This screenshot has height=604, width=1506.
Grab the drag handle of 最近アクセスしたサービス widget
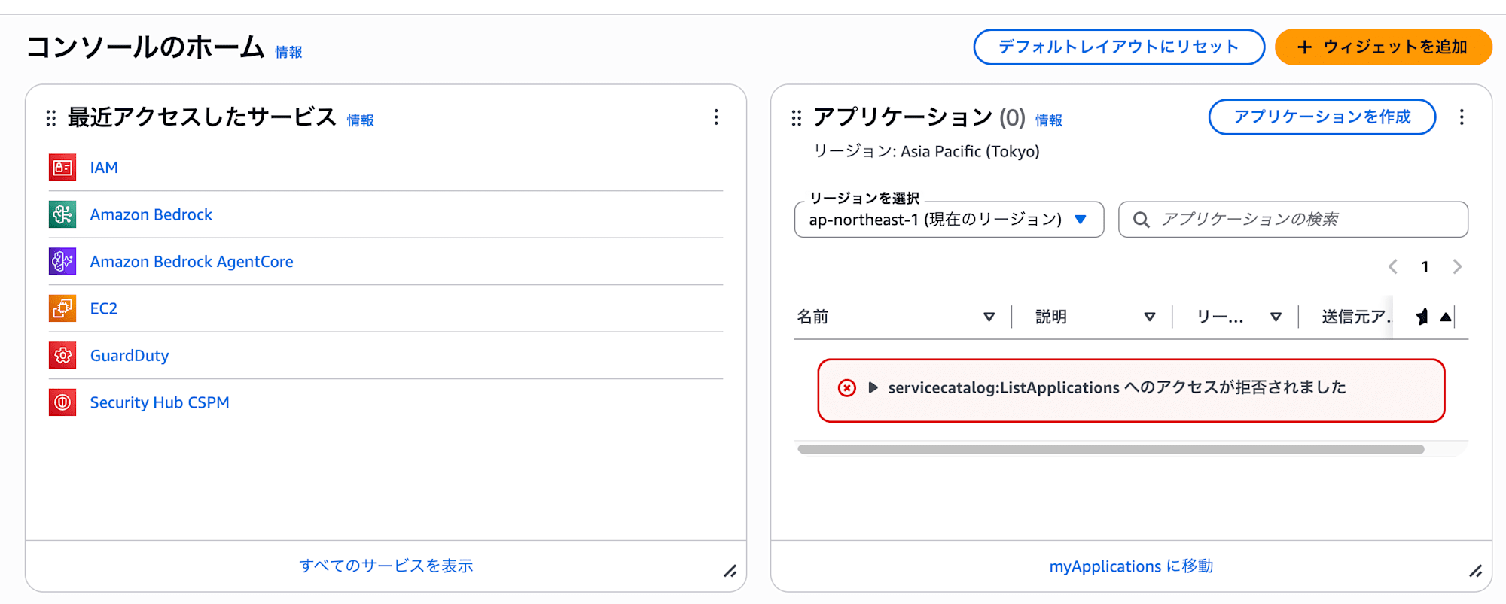[51, 117]
